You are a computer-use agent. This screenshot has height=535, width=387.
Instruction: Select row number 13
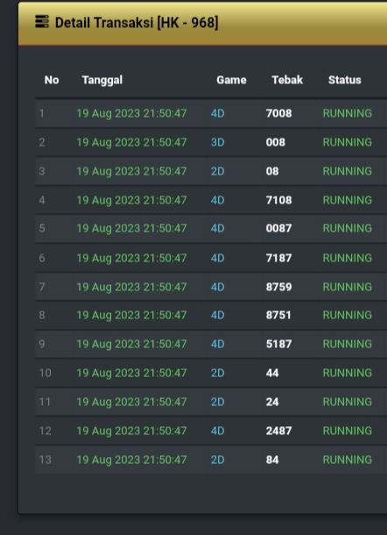point(45,460)
